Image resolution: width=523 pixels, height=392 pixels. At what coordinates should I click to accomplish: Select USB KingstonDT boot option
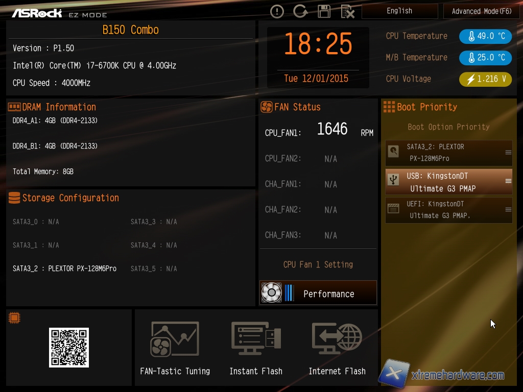444,182
